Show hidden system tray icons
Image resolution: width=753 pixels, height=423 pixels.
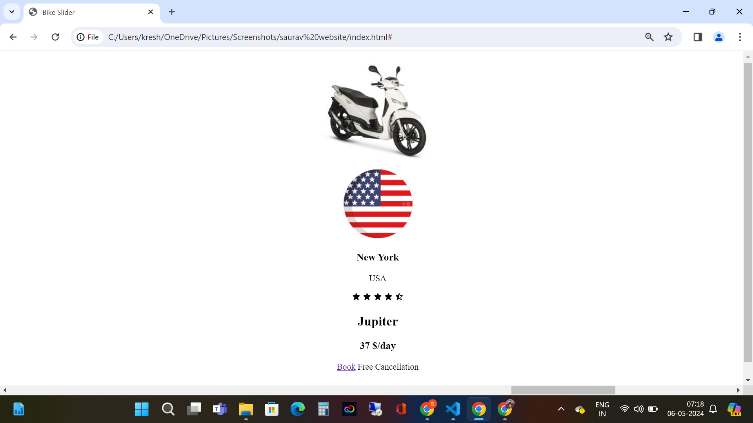coord(561,409)
